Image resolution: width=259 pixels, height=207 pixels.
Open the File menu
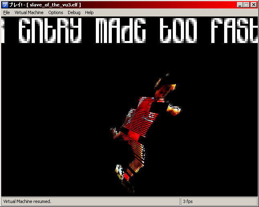[6, 12]
